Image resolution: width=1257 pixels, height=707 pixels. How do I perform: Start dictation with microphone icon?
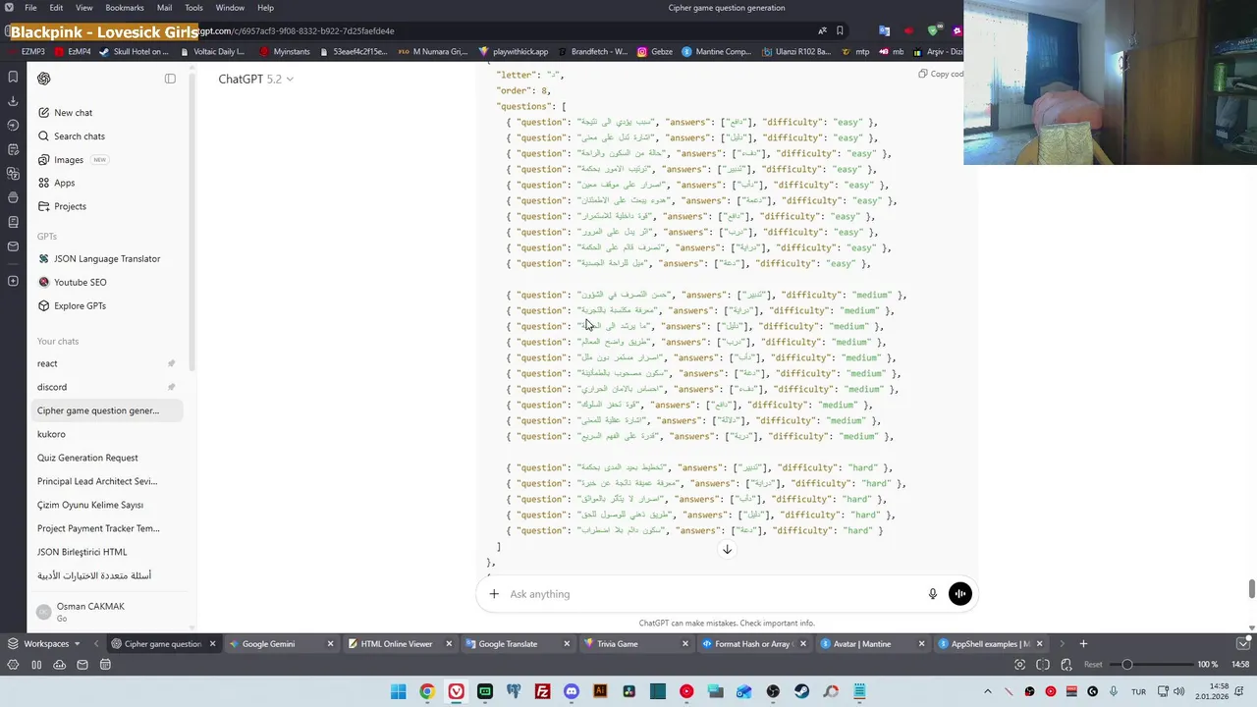(x=933, y=594)
